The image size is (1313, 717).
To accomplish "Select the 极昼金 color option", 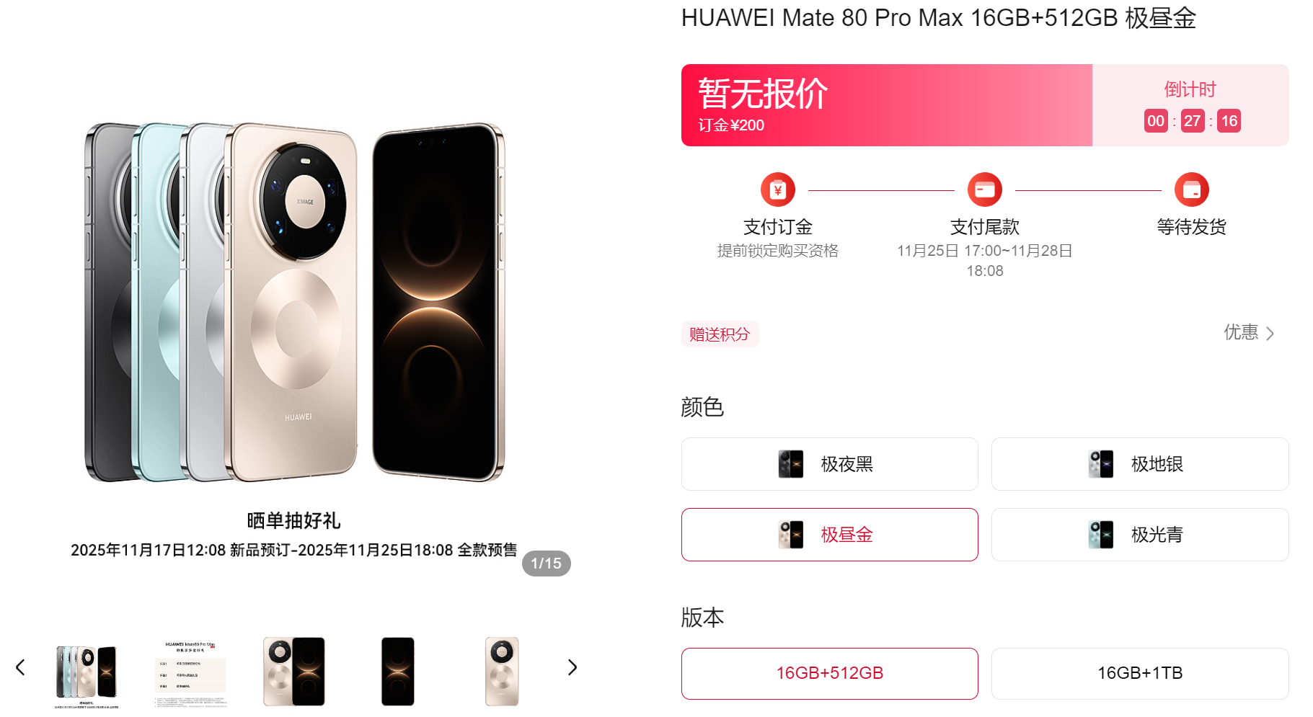I will coord(830,535).
